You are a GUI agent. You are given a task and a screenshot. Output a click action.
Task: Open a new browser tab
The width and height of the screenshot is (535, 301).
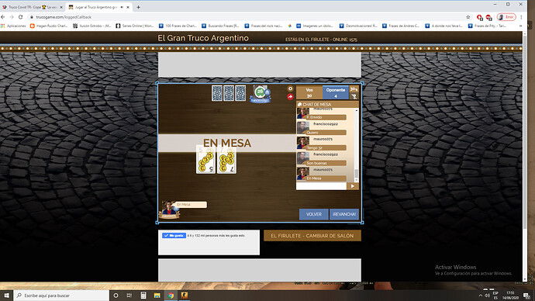138,7
